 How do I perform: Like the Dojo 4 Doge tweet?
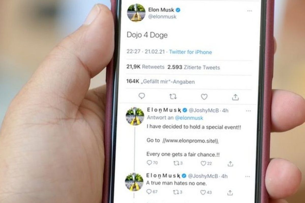coord(204,97)
